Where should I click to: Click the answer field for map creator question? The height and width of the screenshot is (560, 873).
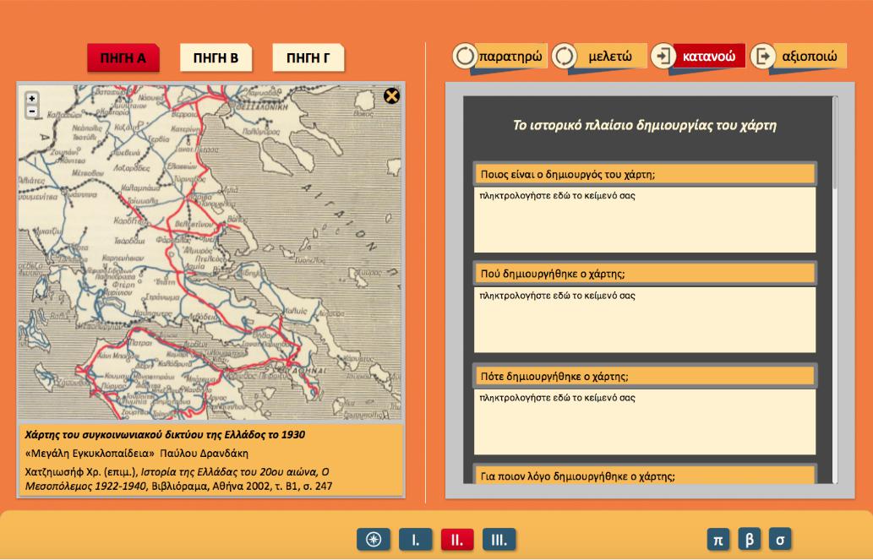(645, 220)
